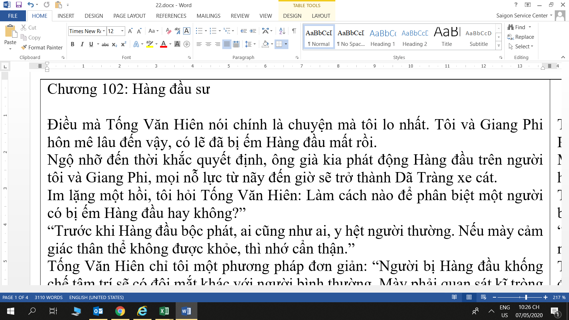569x320 pixels.
Task: Click the Save icon in title bar
Action: point(19,5)
